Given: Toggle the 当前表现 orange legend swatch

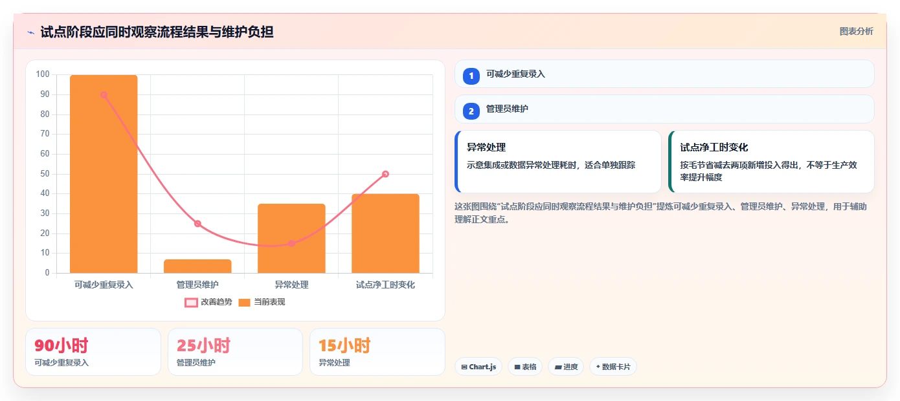Looking at the screenshot, I should point(244,302).
